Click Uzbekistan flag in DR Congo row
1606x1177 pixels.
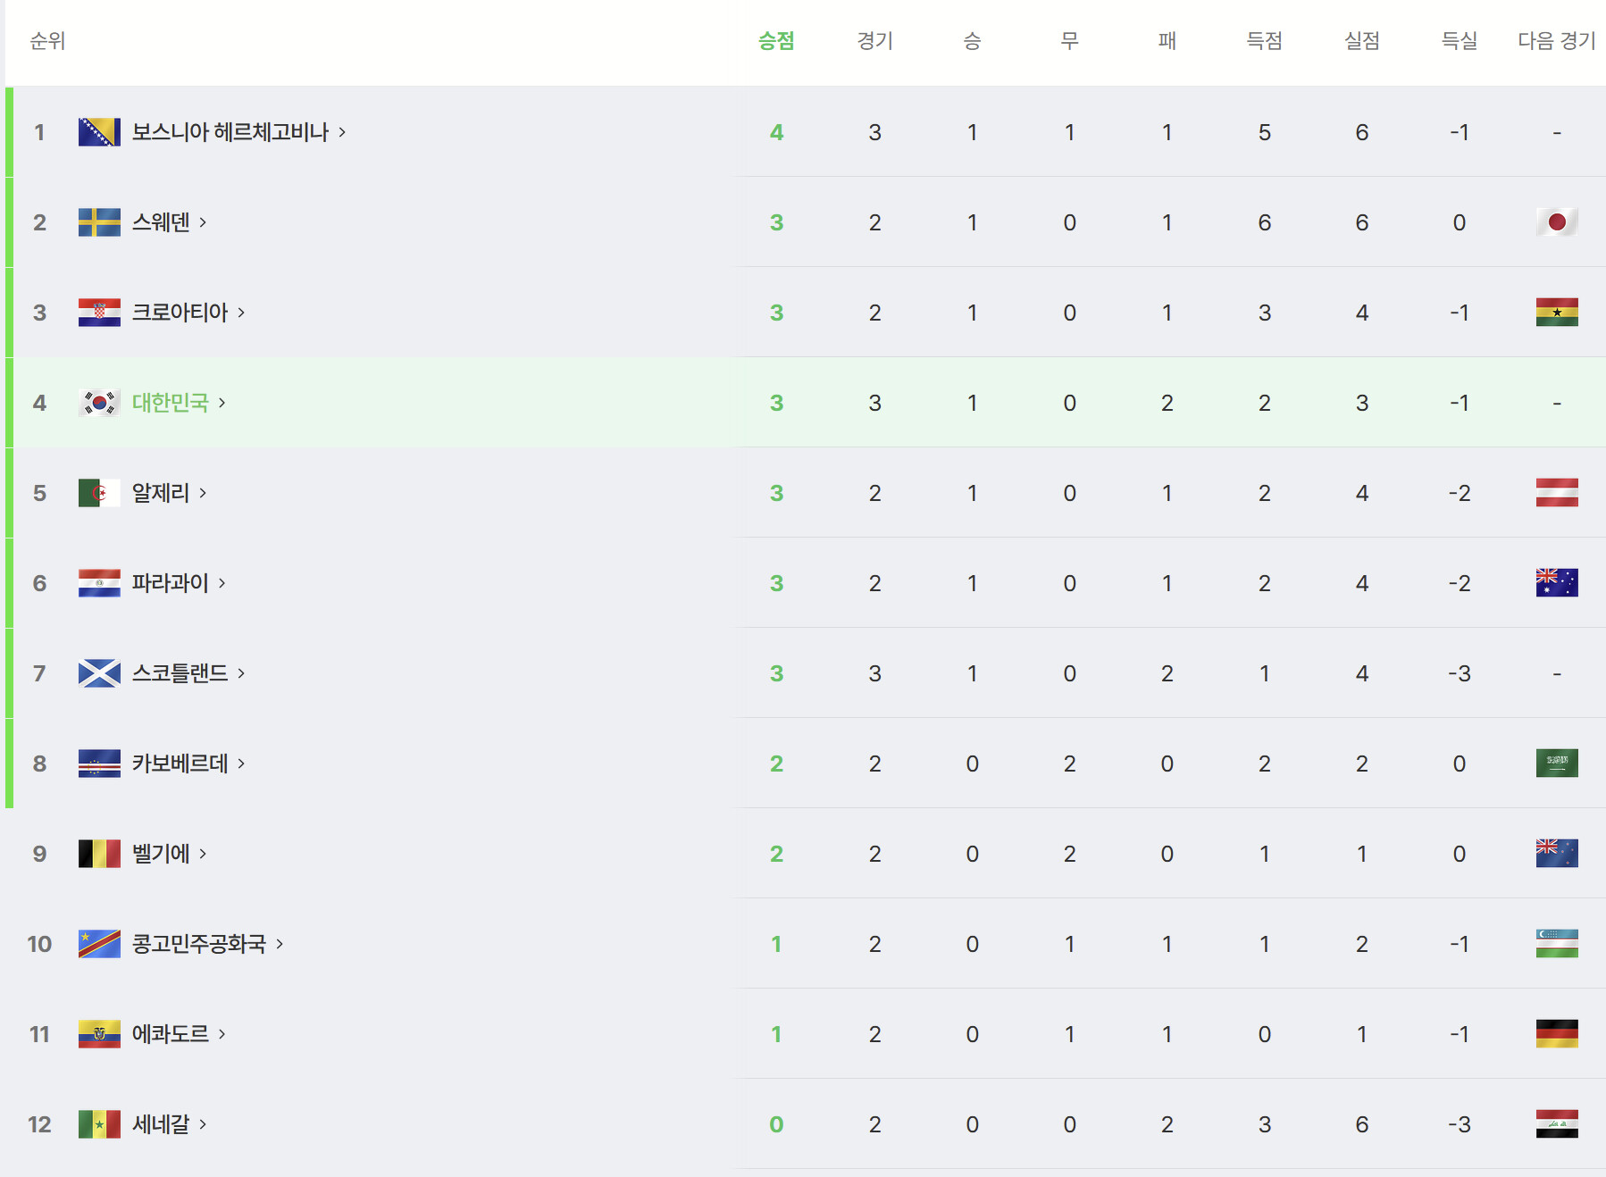point(1557,944)
